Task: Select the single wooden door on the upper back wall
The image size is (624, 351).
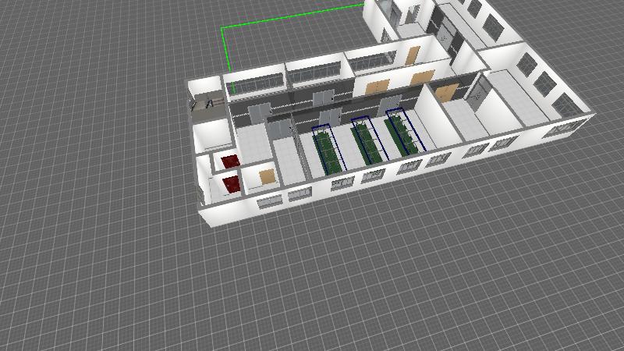Action: click(x=413, y=55)
